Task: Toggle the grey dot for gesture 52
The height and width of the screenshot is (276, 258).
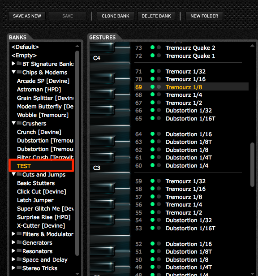Action: pos(159,244)
